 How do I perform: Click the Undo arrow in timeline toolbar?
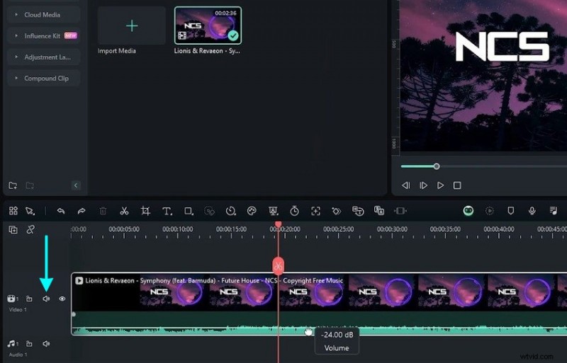click(61, 211)
